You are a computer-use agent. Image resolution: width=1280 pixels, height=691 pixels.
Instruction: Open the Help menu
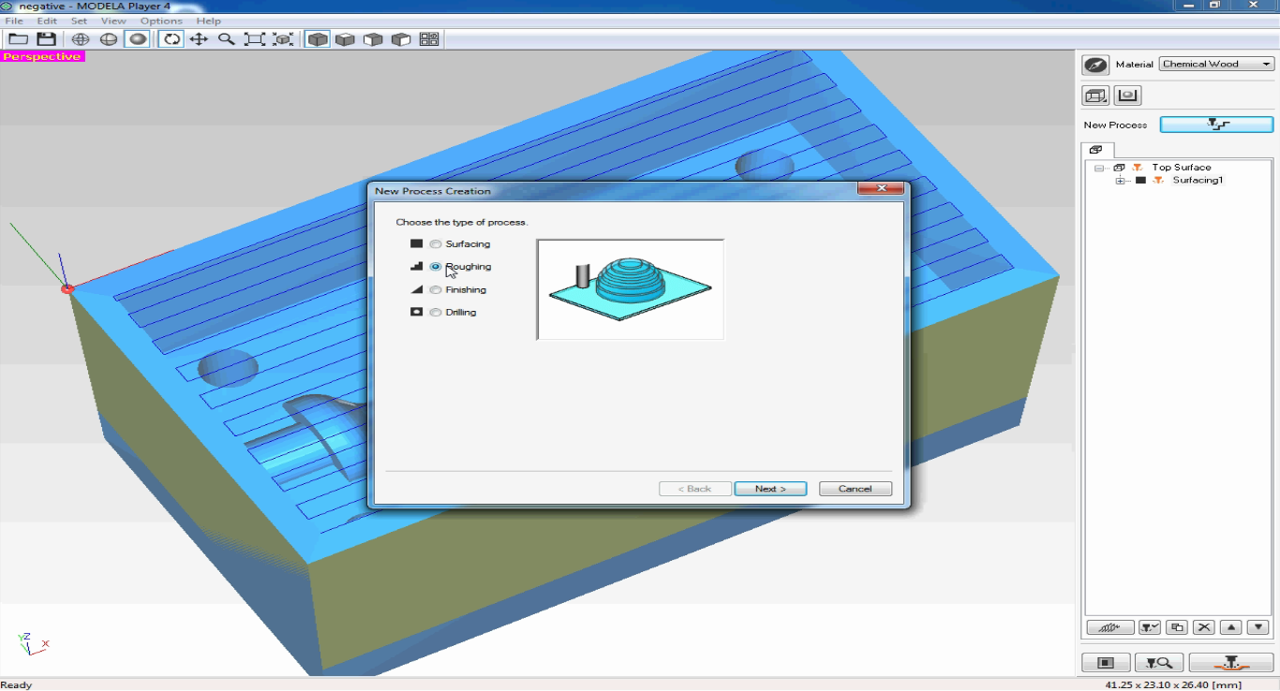[209, 21]
